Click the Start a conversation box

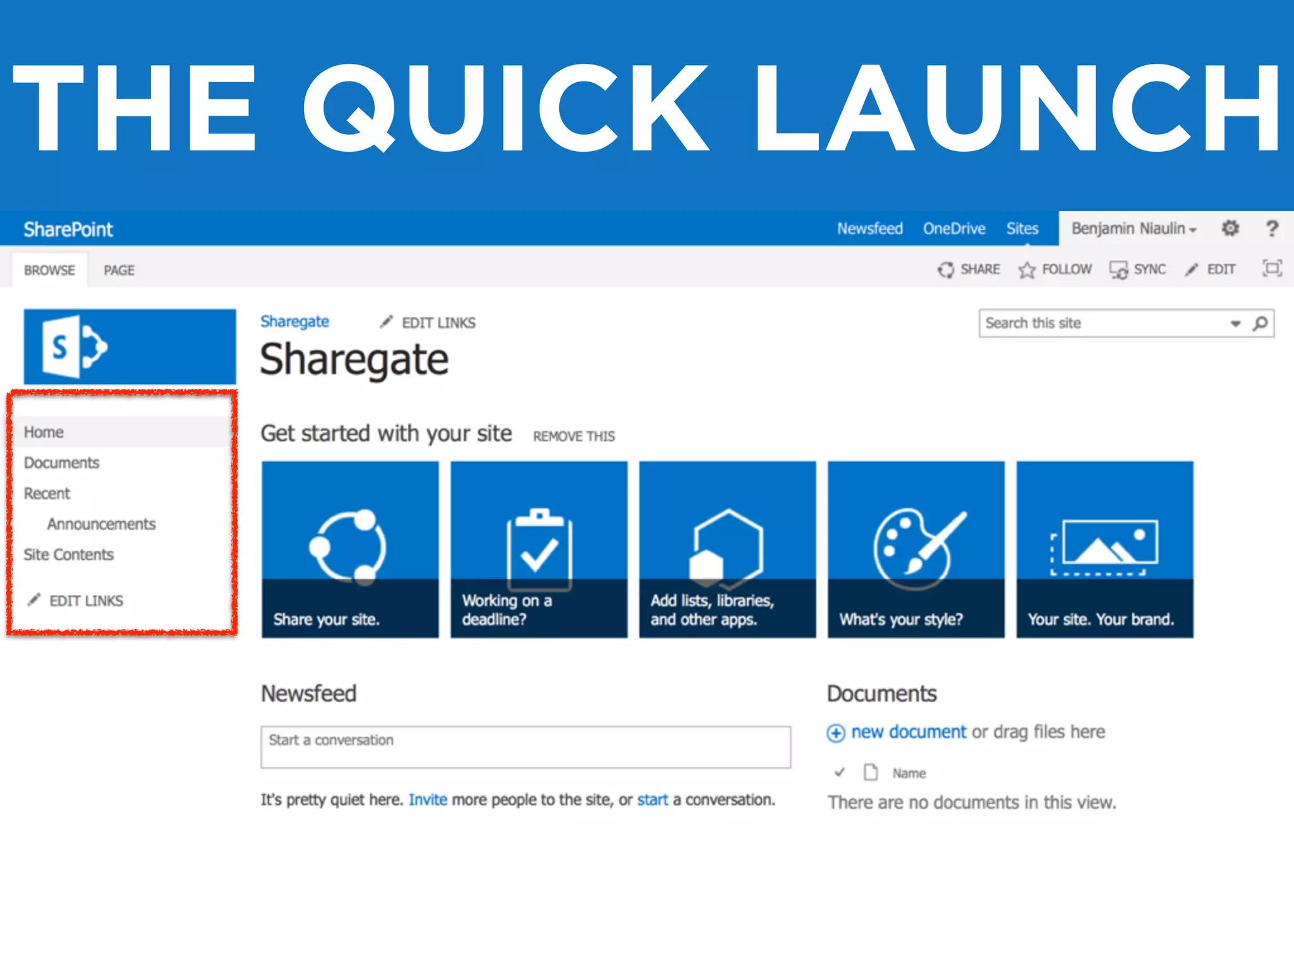[526, 747]
